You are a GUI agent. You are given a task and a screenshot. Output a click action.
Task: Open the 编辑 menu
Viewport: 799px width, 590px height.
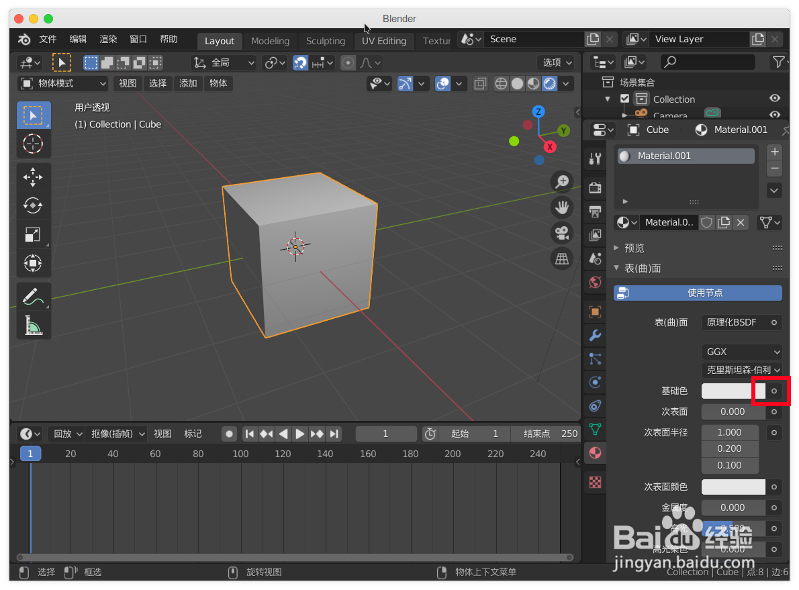pyautogui.click(x=78, y=39)
